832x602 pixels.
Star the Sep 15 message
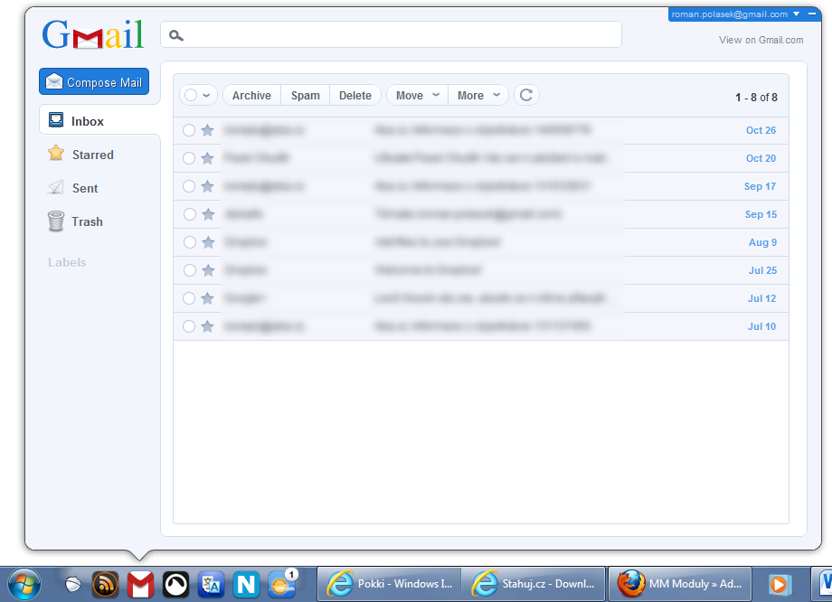pos(208,214)
